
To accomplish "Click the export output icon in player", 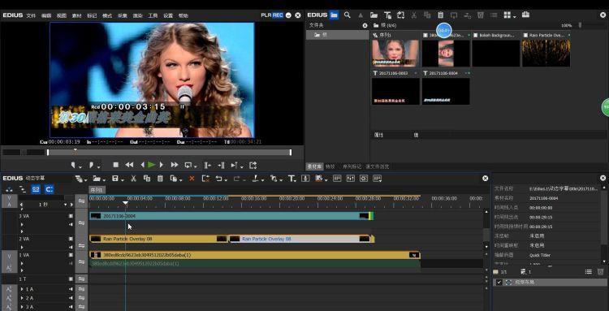I will [253, 166].
